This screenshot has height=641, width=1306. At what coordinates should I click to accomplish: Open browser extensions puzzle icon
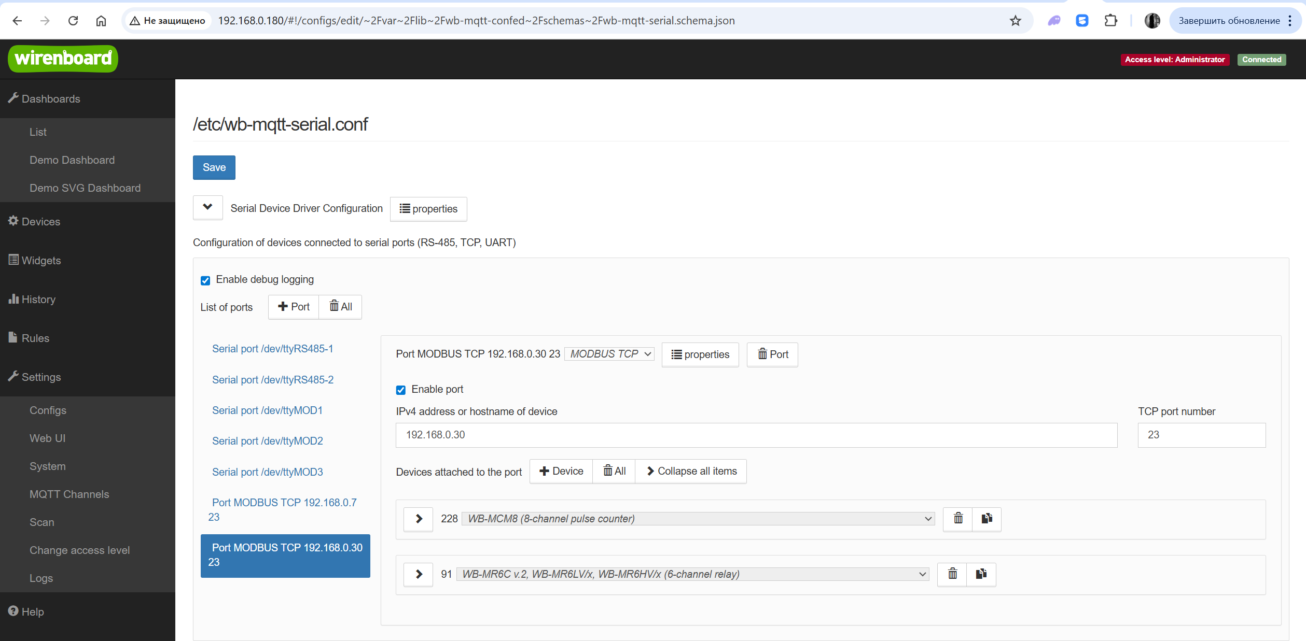tap(1110, 21)
